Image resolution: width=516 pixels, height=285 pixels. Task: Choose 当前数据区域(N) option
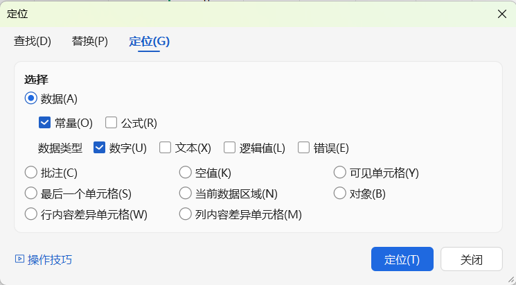click(185, 193)
